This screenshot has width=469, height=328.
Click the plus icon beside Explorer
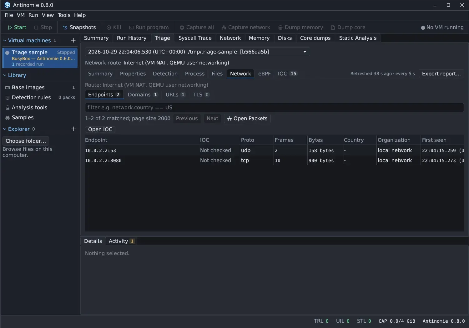tap(73, 129)
